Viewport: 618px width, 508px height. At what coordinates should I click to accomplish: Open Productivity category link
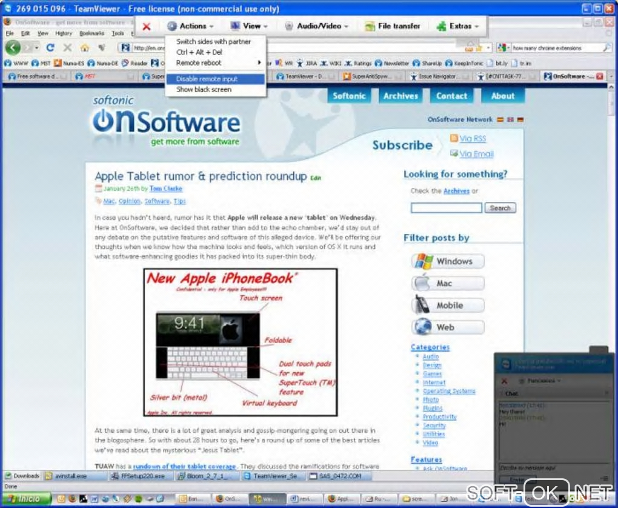pyautogui.click(x=439, y=416)
